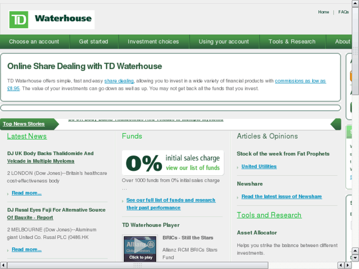Click the vertical scrollbar thumb
Image resolution: width=359 pixels, height=269 pixels.
tap(356, 51)
